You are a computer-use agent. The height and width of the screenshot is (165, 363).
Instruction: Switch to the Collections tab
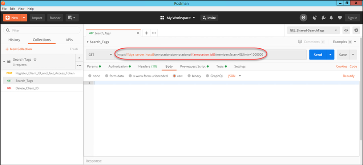[x=42, y=40]
